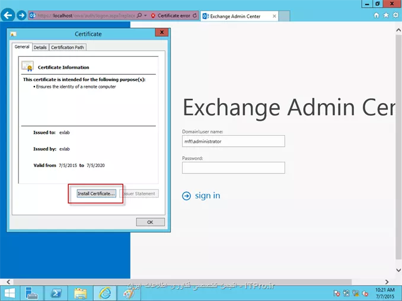This screenshot has height=301, width=402.
Task: Click the vertical scrollbar down arrow
Action: tap(398, 270)
